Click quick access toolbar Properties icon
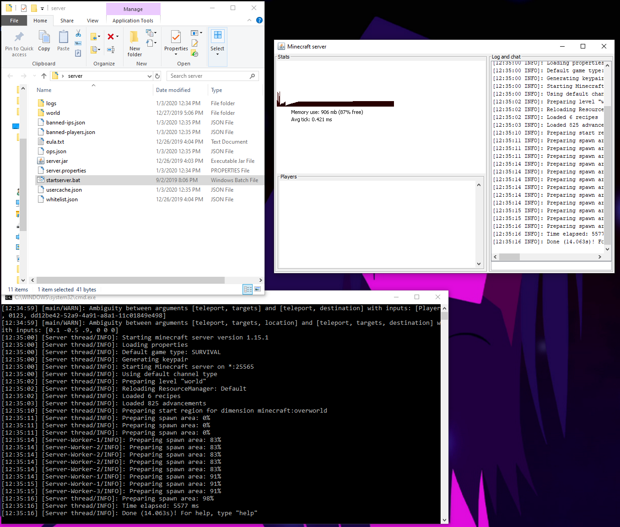The height and width of the screenshot is (527, 620). [24, 8]
